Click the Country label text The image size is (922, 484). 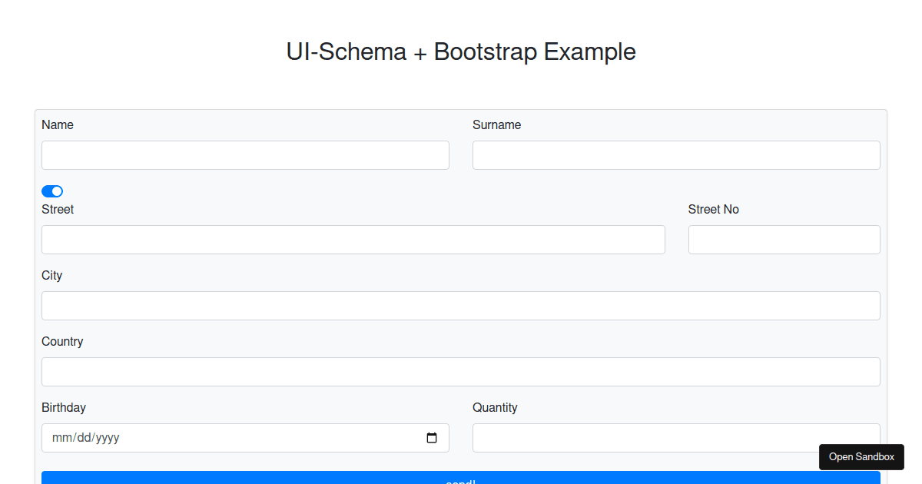pos(62,341)
